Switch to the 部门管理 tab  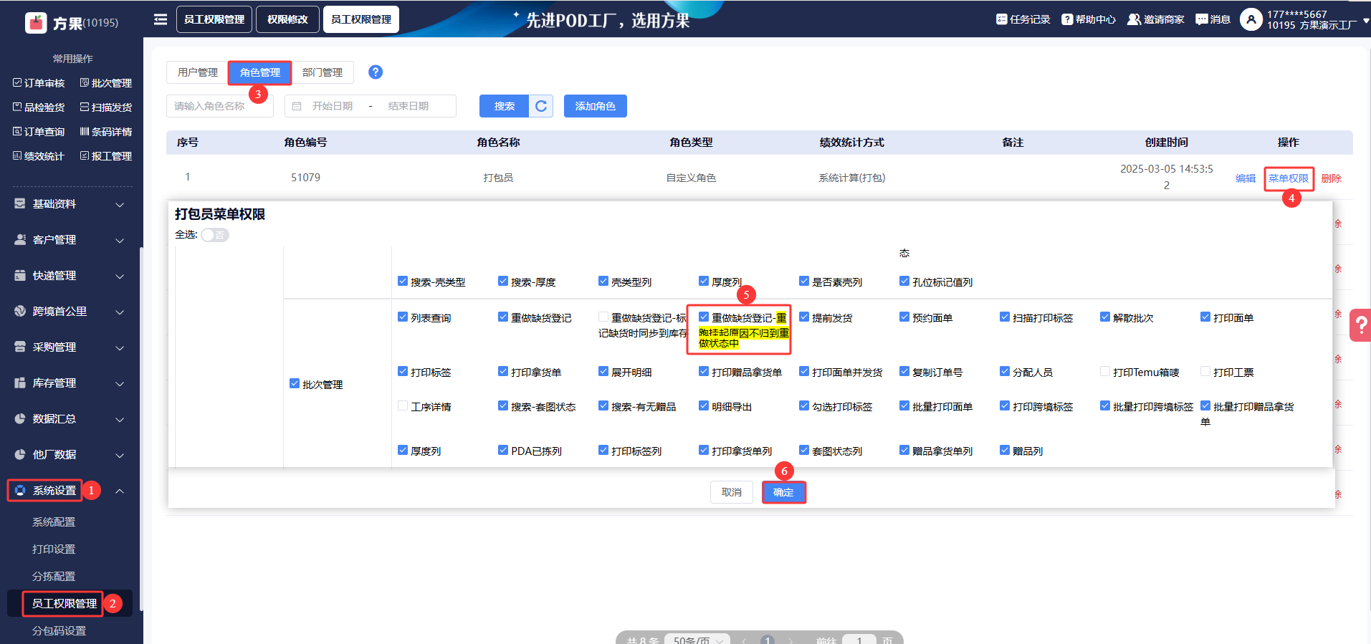click(323, 72)
